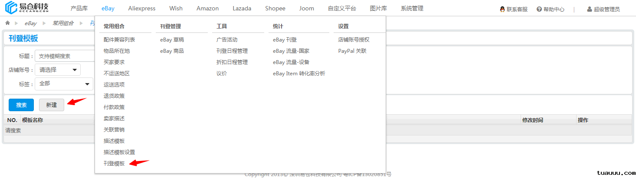Click the home icon in breadcrumb
The width and height of the screenshot is (636, 180).
pyautogui.click(x=7, y=23)
